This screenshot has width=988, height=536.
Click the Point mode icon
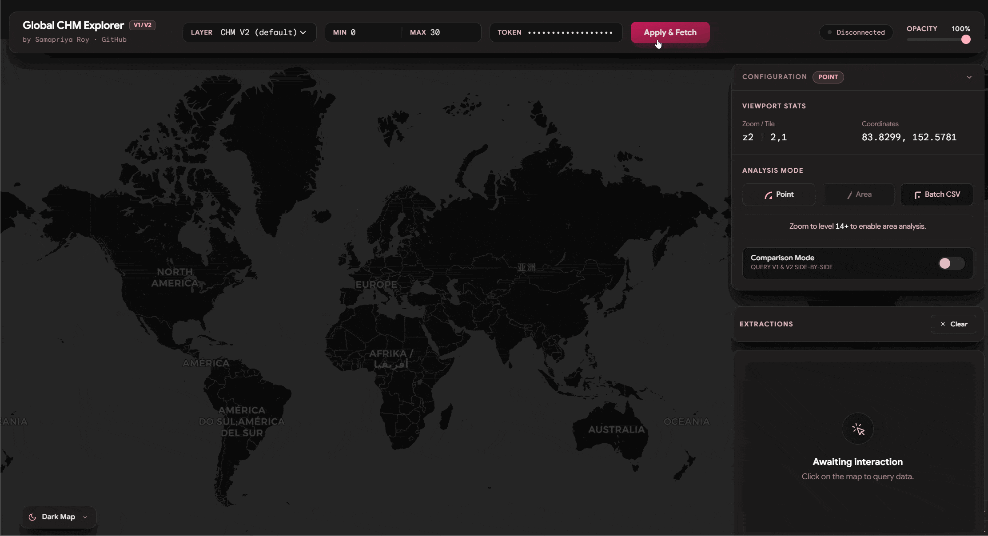768,195
